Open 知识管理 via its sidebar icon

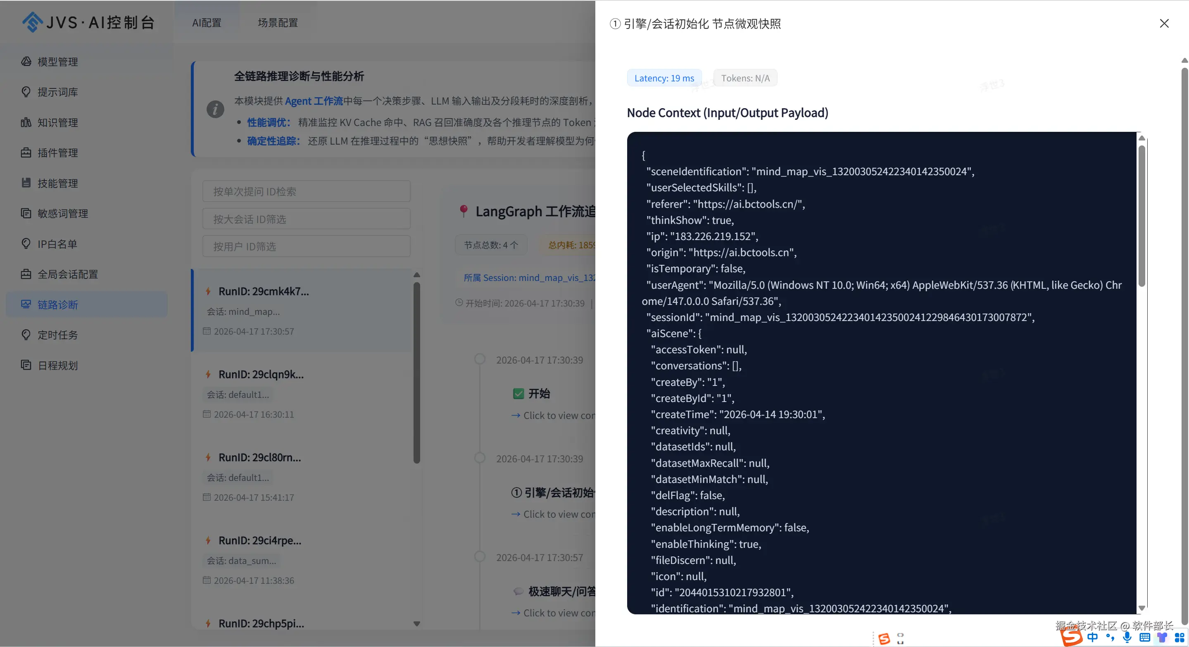pyautogui.click(x=26, y=122)
